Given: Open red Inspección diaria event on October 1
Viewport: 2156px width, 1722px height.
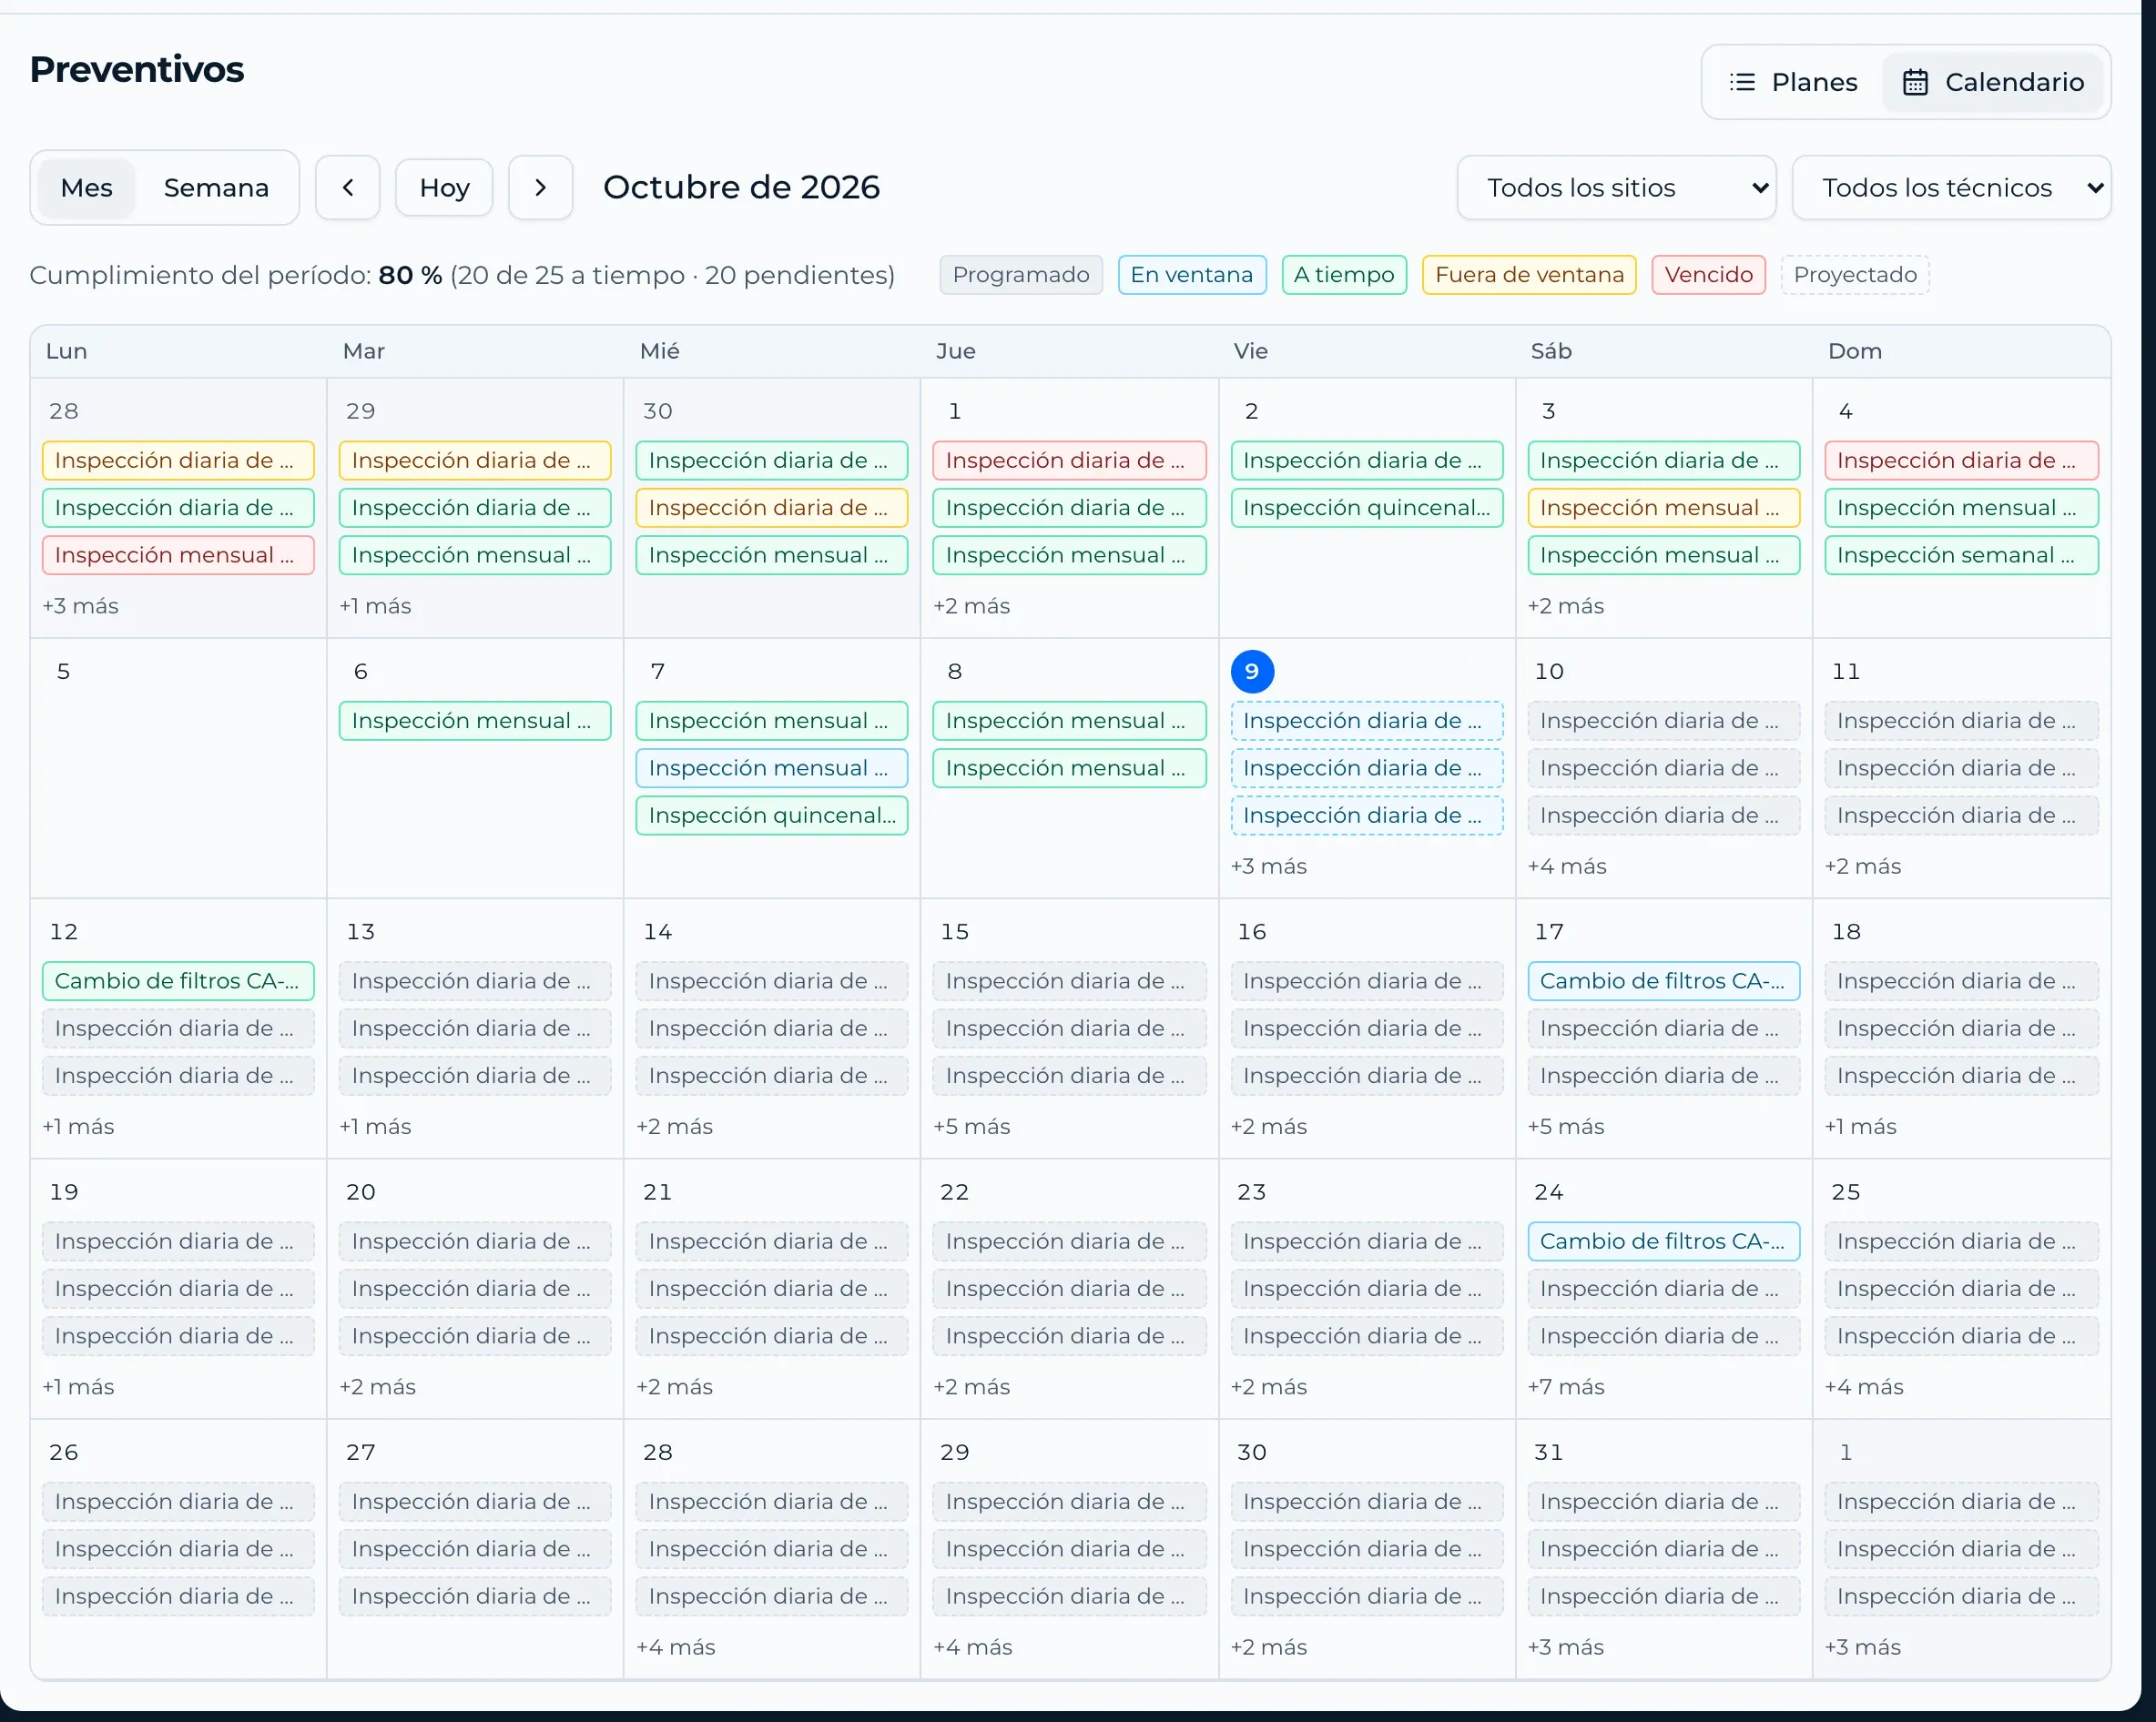Looking at the screenshot, I should (x=1069, y=460).
